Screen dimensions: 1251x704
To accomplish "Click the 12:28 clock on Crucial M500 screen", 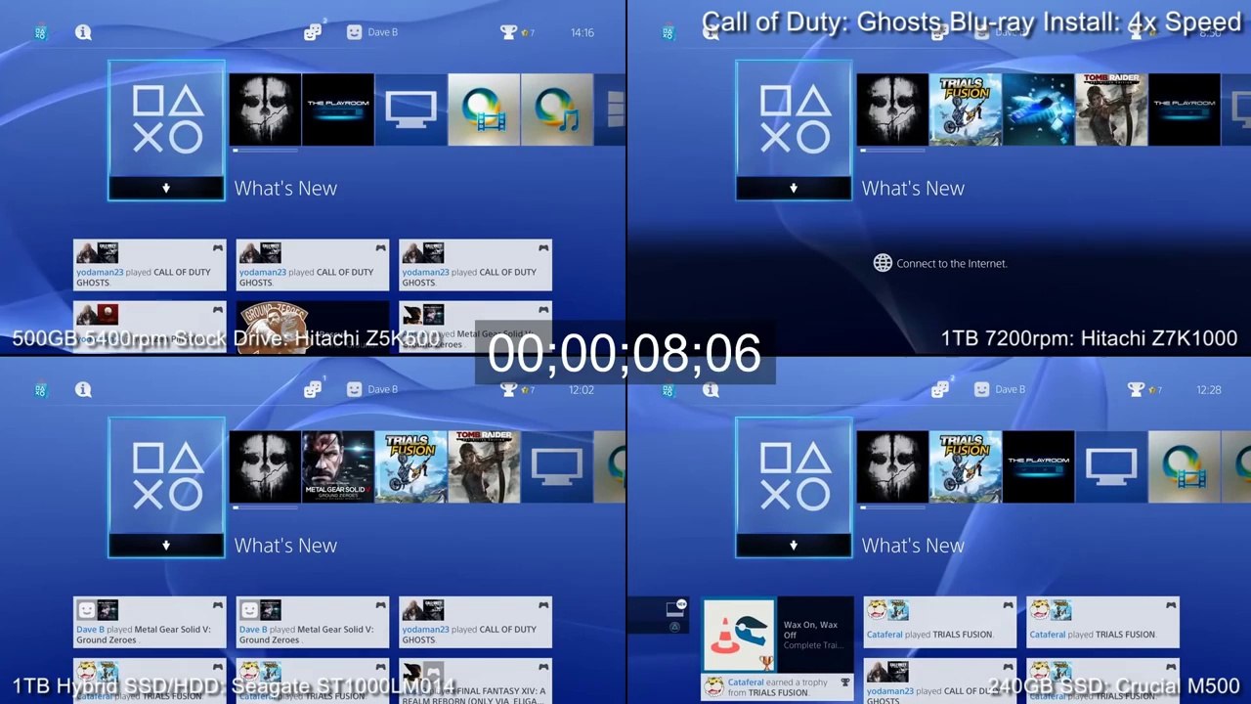I will (1209, 389).
